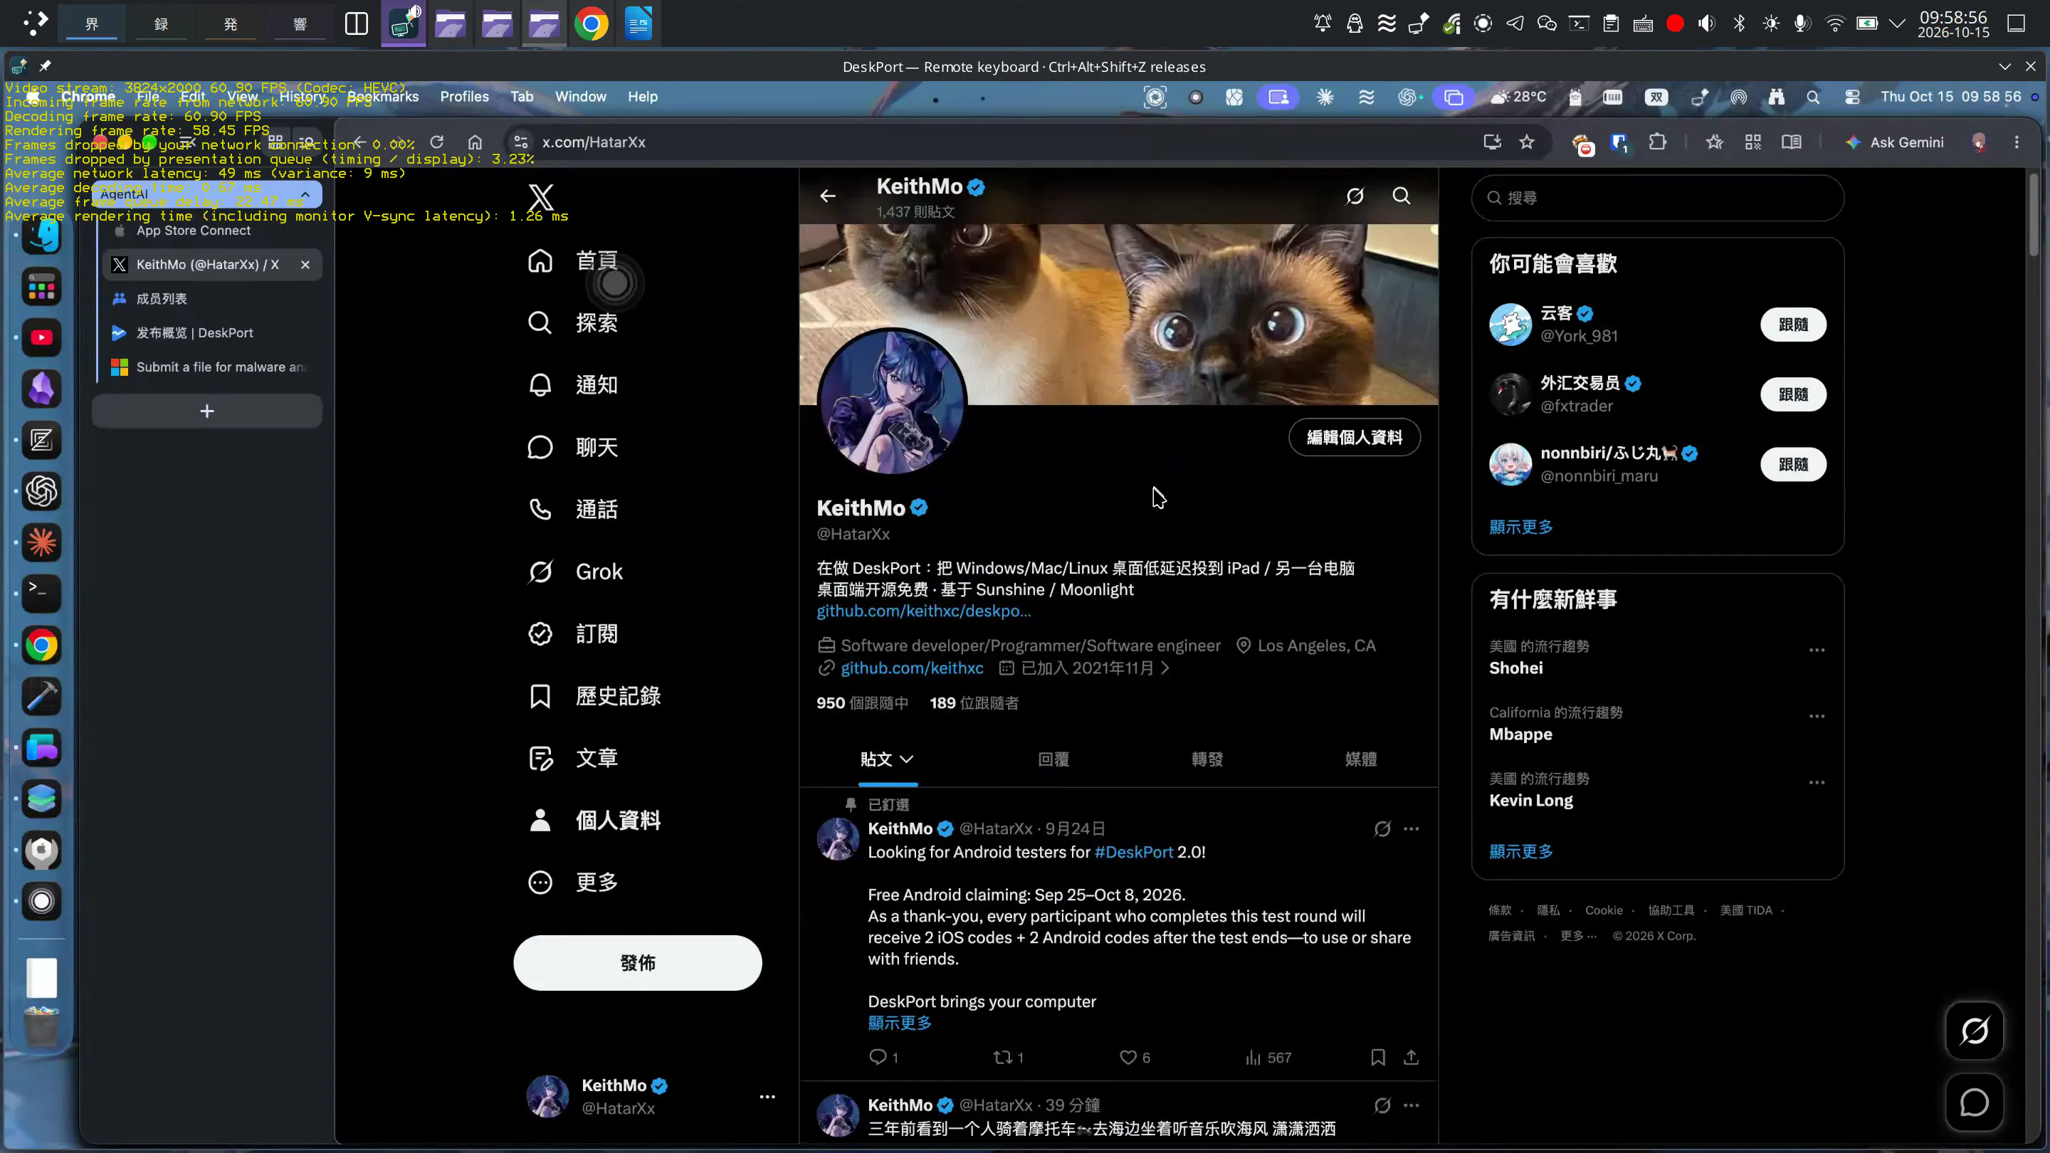Screen dimensions: 2050x1153
Task: Open the github.com/keithxc profile link
Action: [912, 668]
